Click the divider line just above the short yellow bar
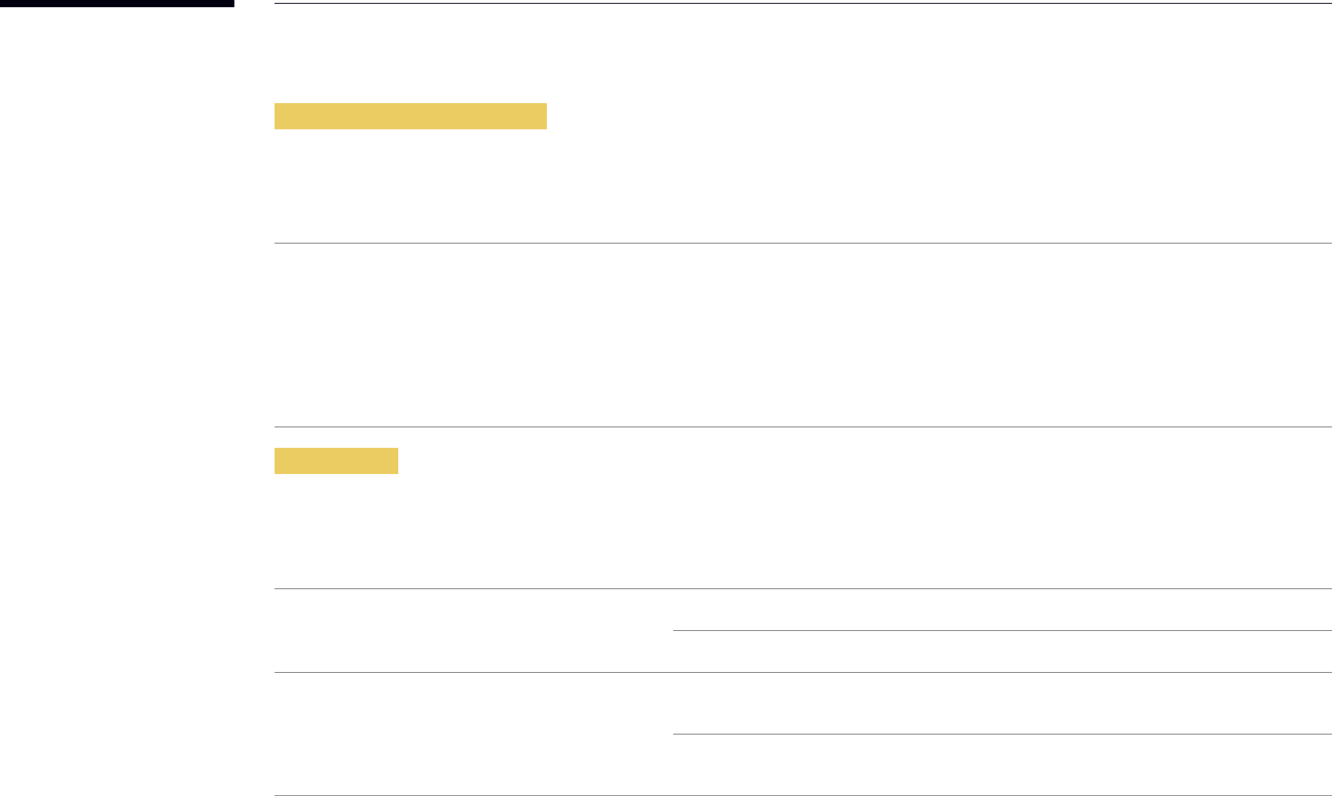 [803, 427]
